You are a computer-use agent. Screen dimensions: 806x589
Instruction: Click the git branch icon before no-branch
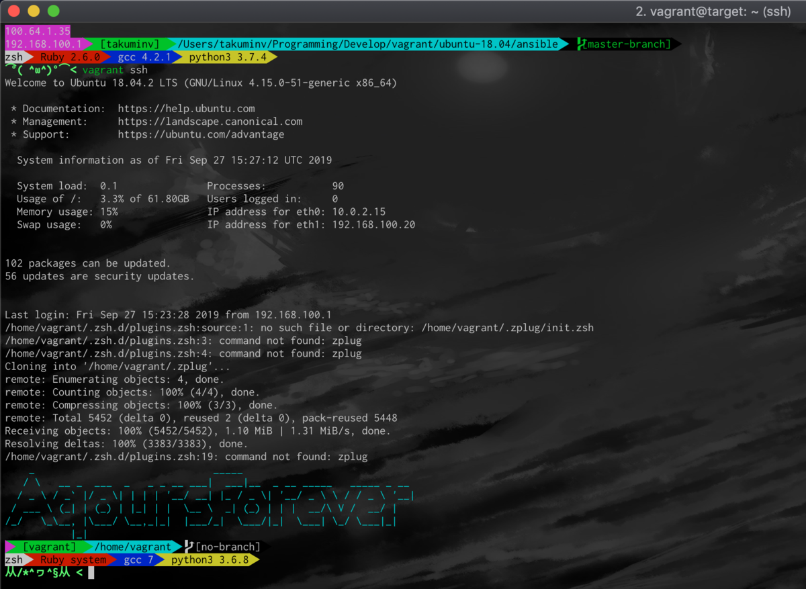coord(189,547)
